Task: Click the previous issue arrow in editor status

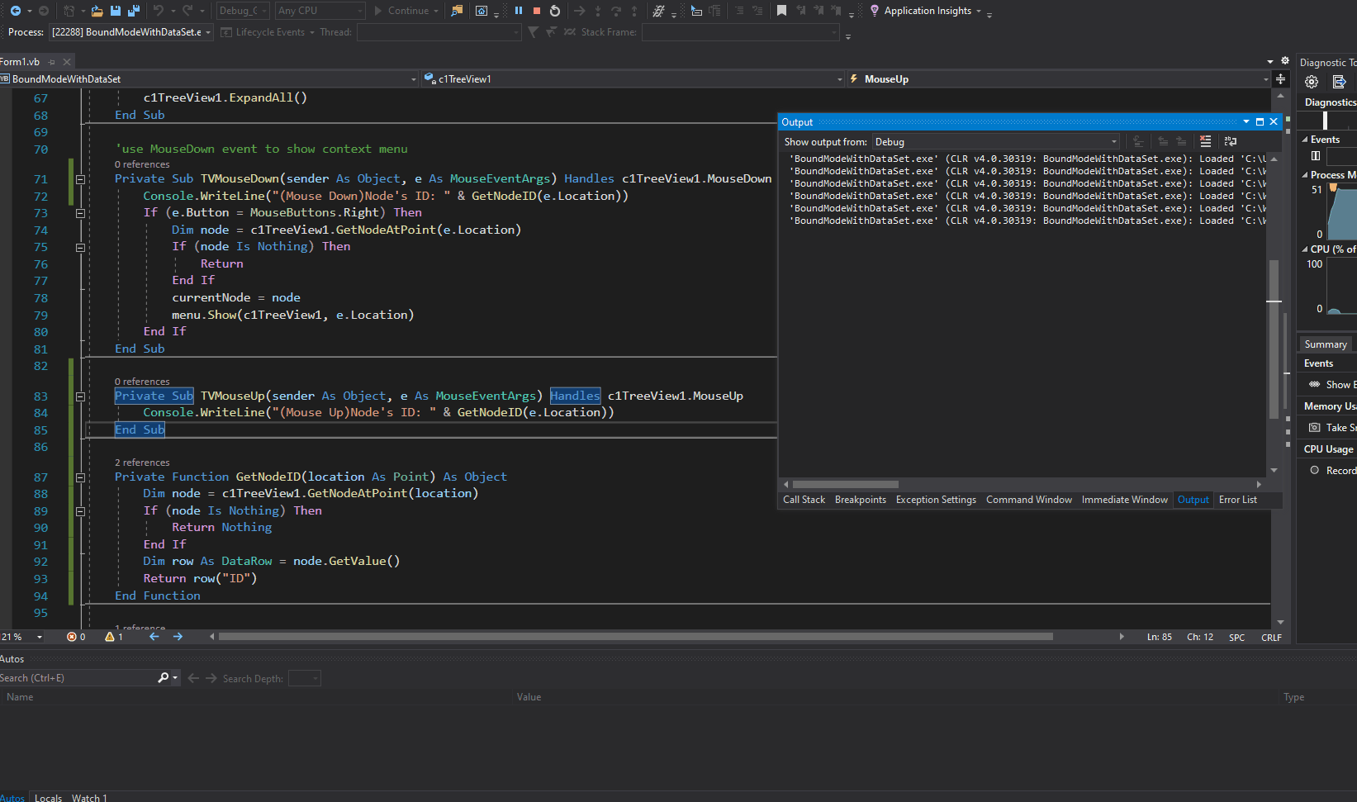Action: 154,637
